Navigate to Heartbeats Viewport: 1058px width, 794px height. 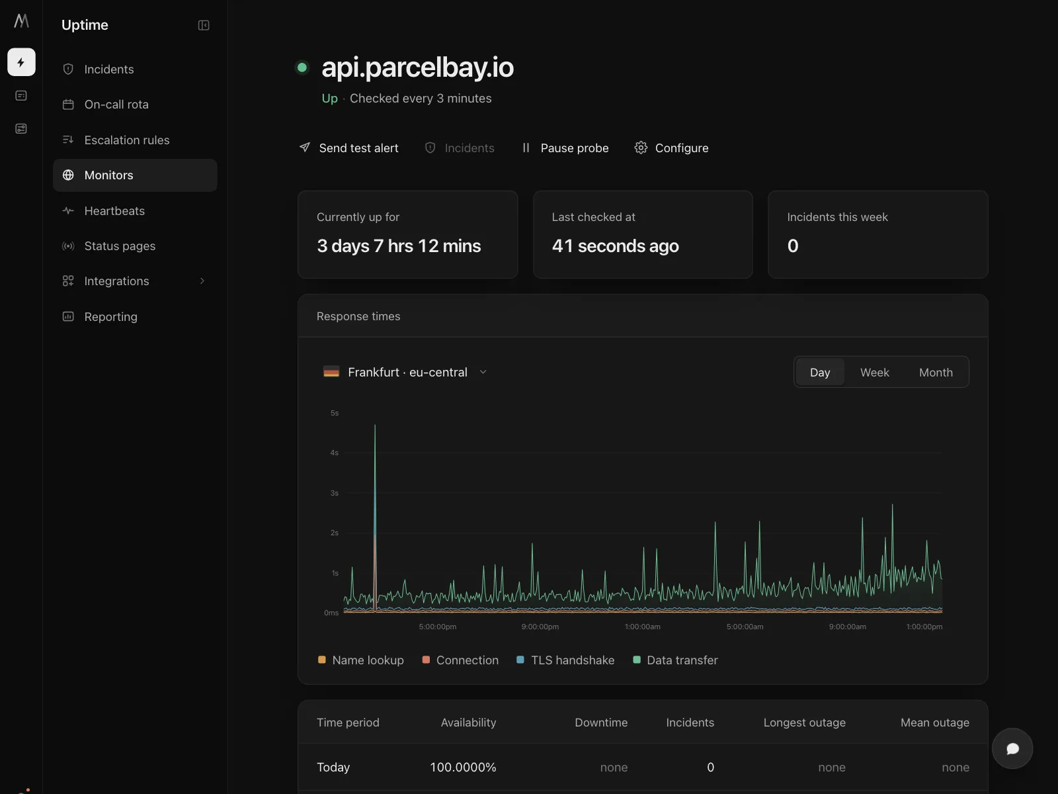(x=135, y=210)
